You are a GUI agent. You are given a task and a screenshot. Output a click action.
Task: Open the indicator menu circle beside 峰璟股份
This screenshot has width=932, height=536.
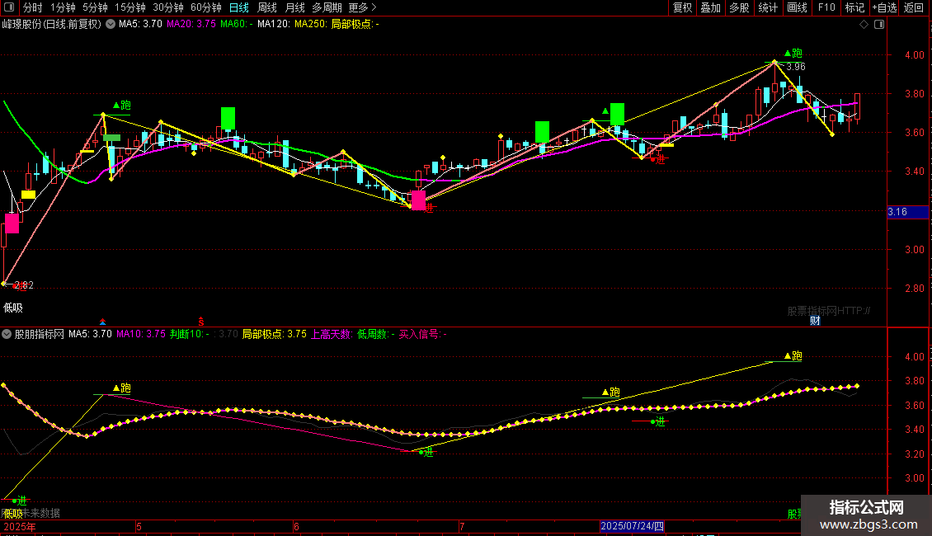tap(111, 25)
